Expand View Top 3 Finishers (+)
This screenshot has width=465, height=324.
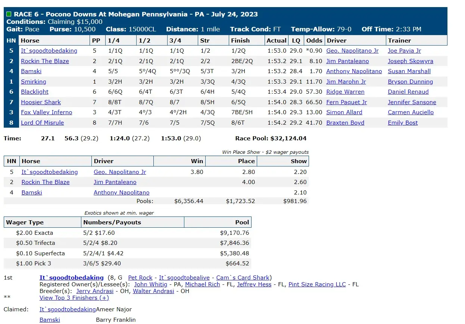(74, 298)
